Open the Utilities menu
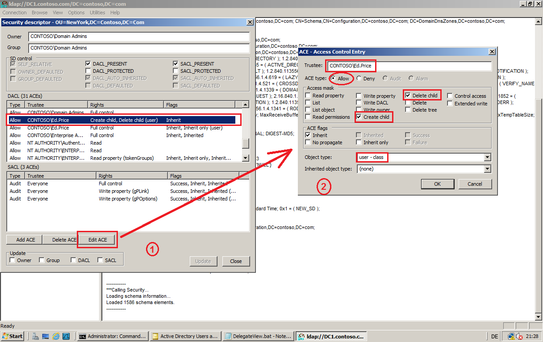The height and width of the screenshot is (342, 543). (x=98, y=13)
